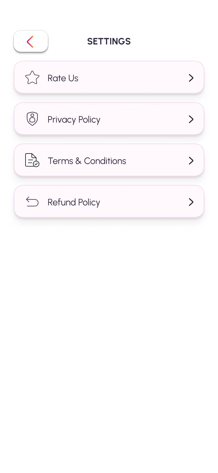Tap the back arrow button
Viewport: 218px width, 473px height.
point(31,41)
